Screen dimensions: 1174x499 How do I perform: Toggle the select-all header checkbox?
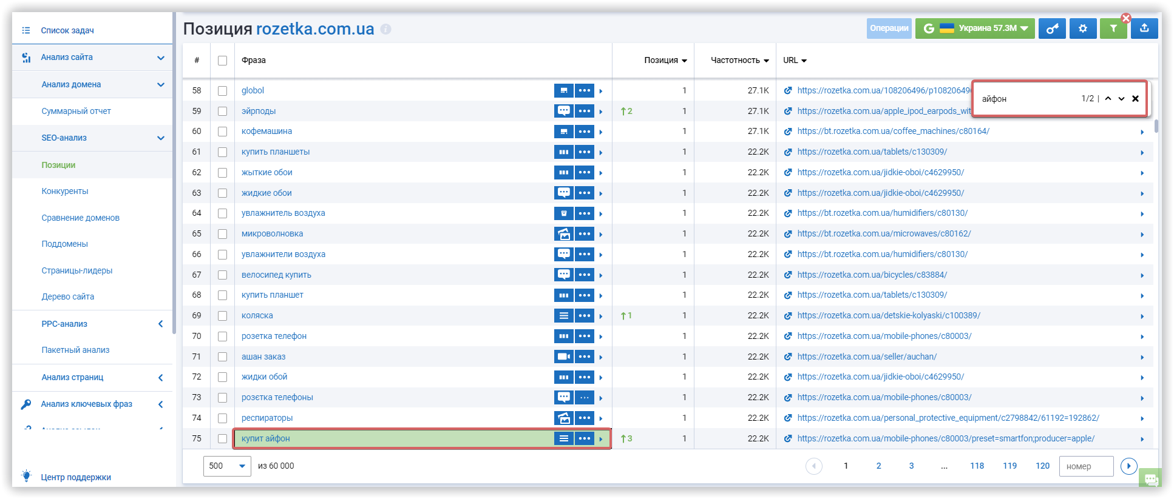pos(223,61)
